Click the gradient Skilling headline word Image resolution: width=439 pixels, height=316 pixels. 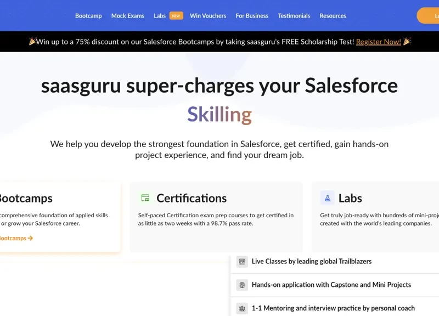pos(219,115)
